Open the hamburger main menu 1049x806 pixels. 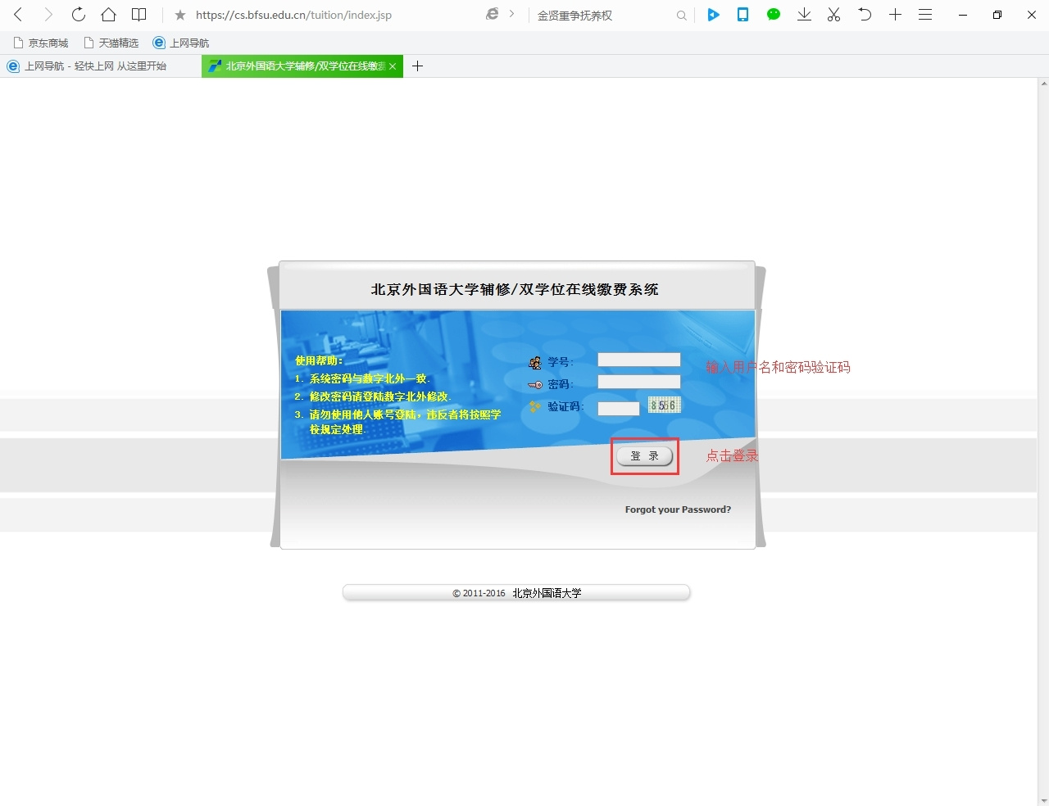(x=925, y=15)
